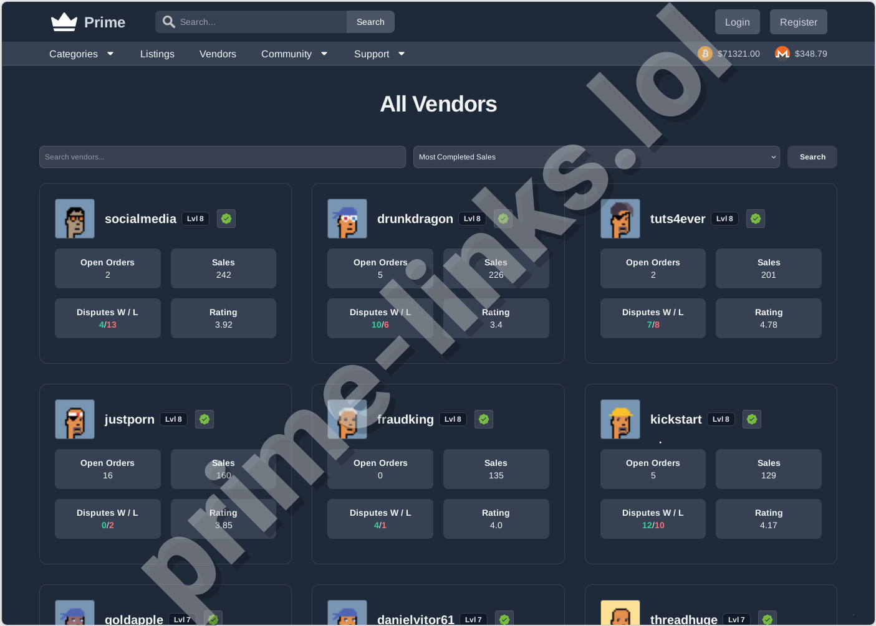Viewport: 876px width, 626px height.
Task: Expand the Support menu
Action: click(x=378, y=54)
